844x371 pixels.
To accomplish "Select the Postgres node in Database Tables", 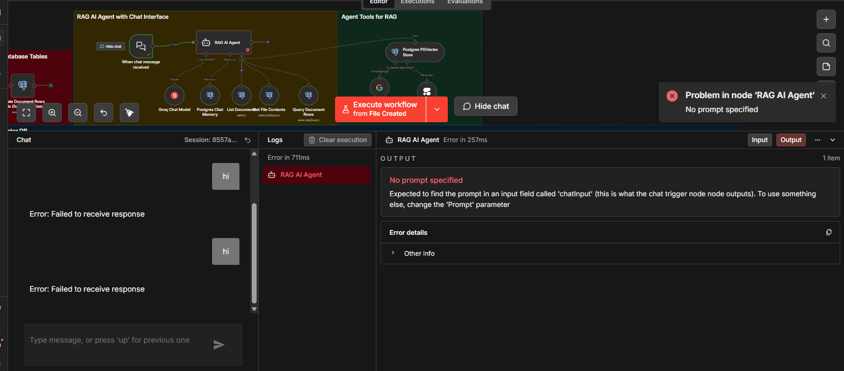I will click(x=23, y=85).
